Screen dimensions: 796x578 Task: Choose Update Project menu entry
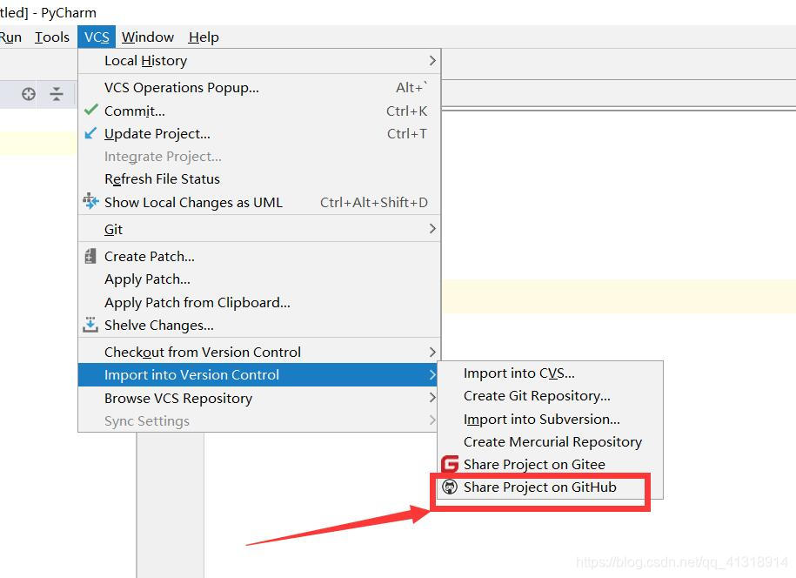(259, 133)
